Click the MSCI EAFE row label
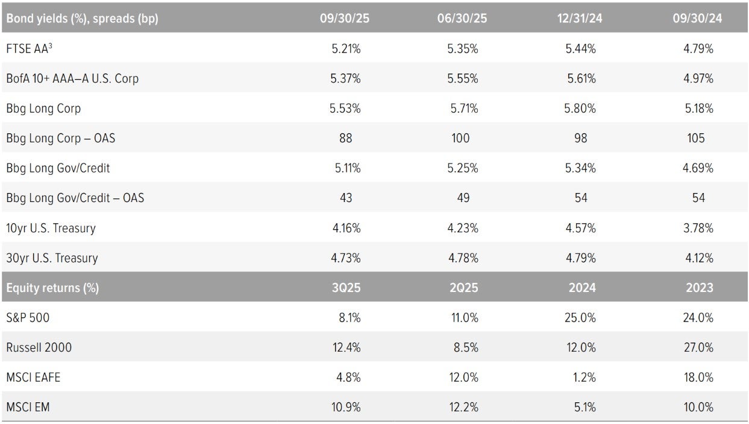The height and width of the screenshot is (424, 749). point(33,377)
